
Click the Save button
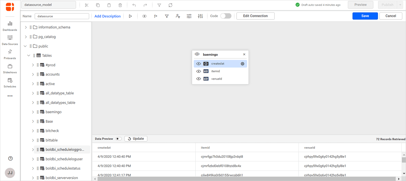point(365,16)
